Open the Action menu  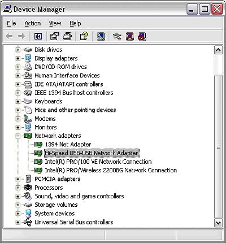33,23
